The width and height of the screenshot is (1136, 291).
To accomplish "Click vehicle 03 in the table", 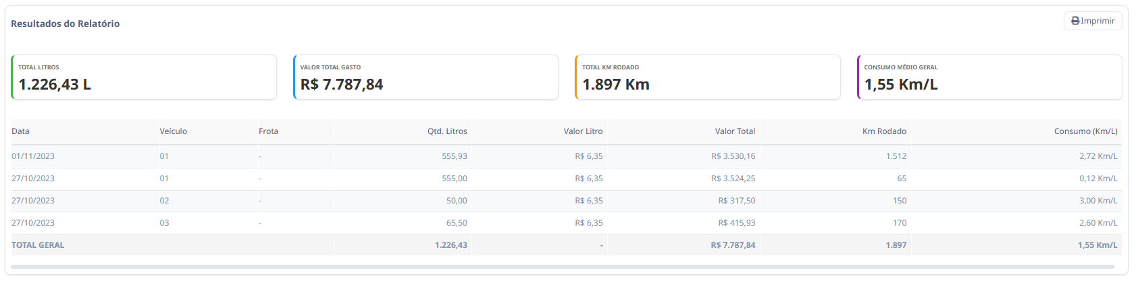I will [164, 223].
